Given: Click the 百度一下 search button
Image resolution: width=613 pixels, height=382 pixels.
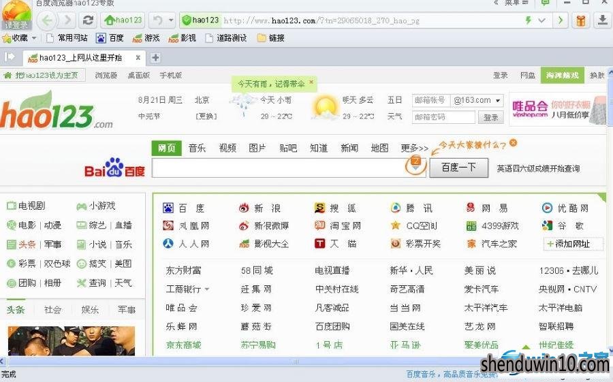Looking at the screenshot, I should tap(458, 168).
